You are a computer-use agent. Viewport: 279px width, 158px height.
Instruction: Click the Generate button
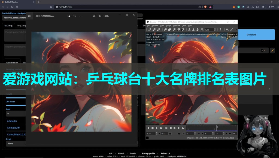[x=251, y=34]
